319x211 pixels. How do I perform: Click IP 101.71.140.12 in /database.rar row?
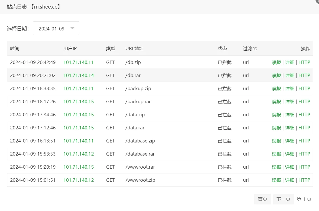[78, 154]
